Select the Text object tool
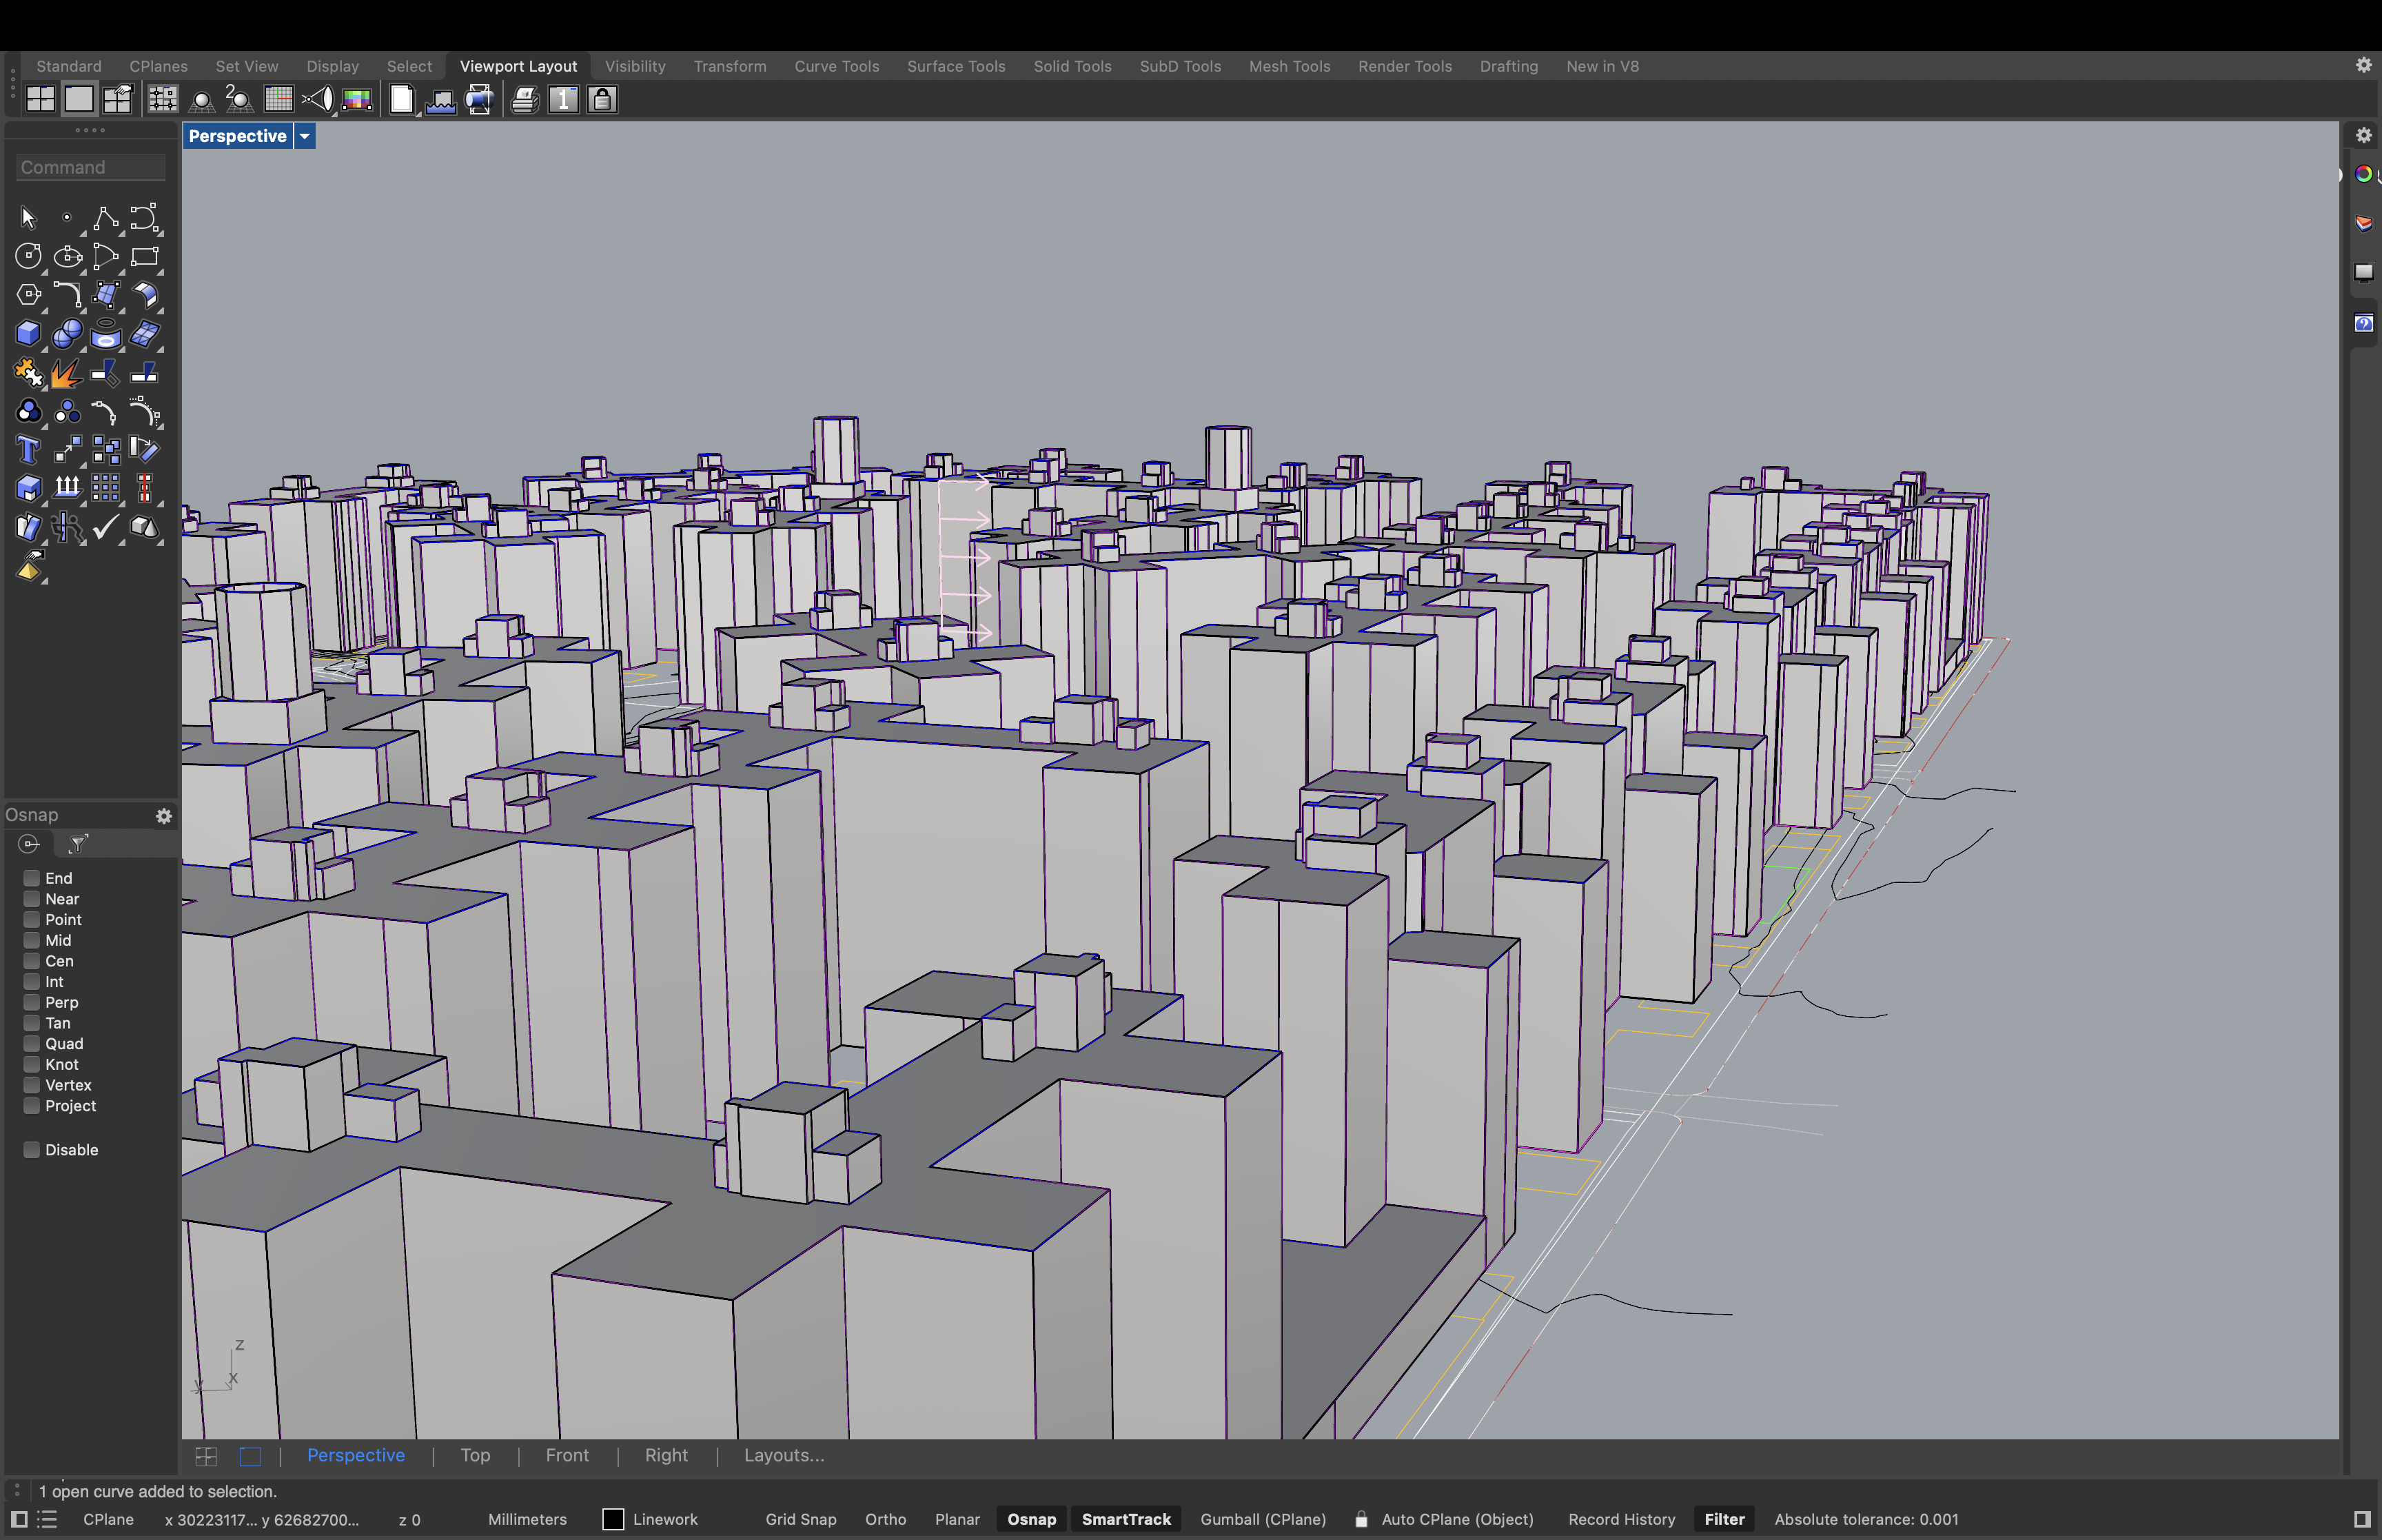2382x1540 pixels. click(28, 450)
